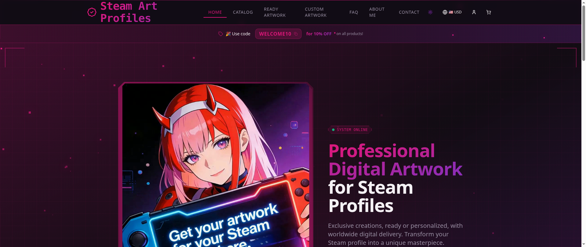Click the copy icon beside WELCOME10

point(296,34)
